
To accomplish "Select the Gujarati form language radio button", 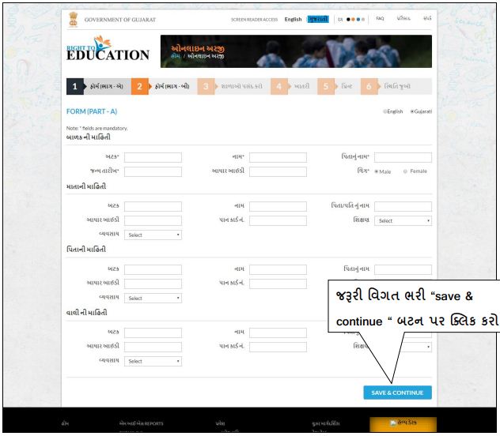I will click(x=412, y=111).
